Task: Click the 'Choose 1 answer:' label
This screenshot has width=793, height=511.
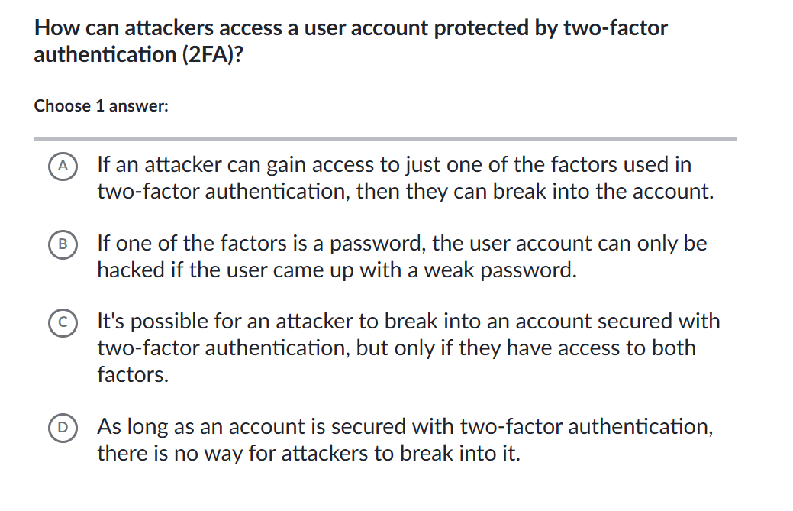Action: tap(101, 106)
